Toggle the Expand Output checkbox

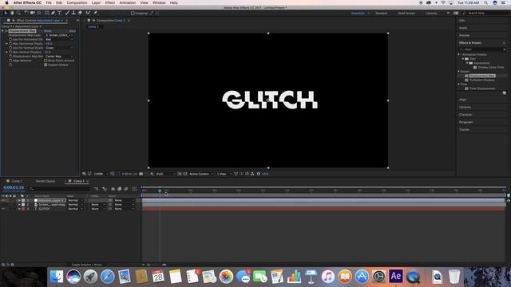(x=46, y=65)
